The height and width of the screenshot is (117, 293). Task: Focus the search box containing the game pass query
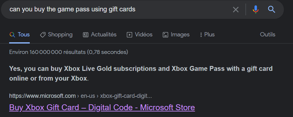tap(120, 9)
